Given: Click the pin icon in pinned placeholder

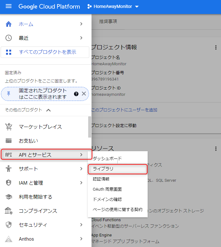Looking at the screenshot, I should [x=9, y=94].
